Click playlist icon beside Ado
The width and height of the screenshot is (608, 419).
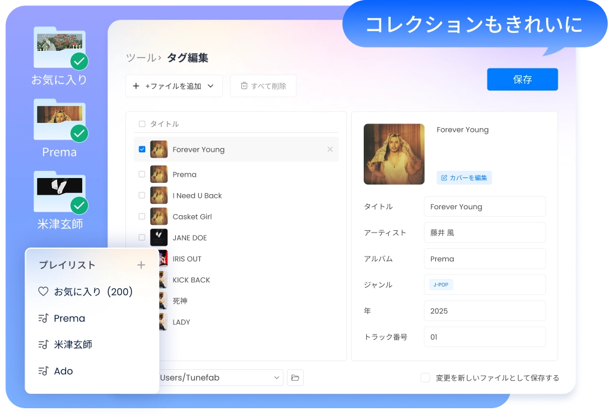[x=43, y=371]
